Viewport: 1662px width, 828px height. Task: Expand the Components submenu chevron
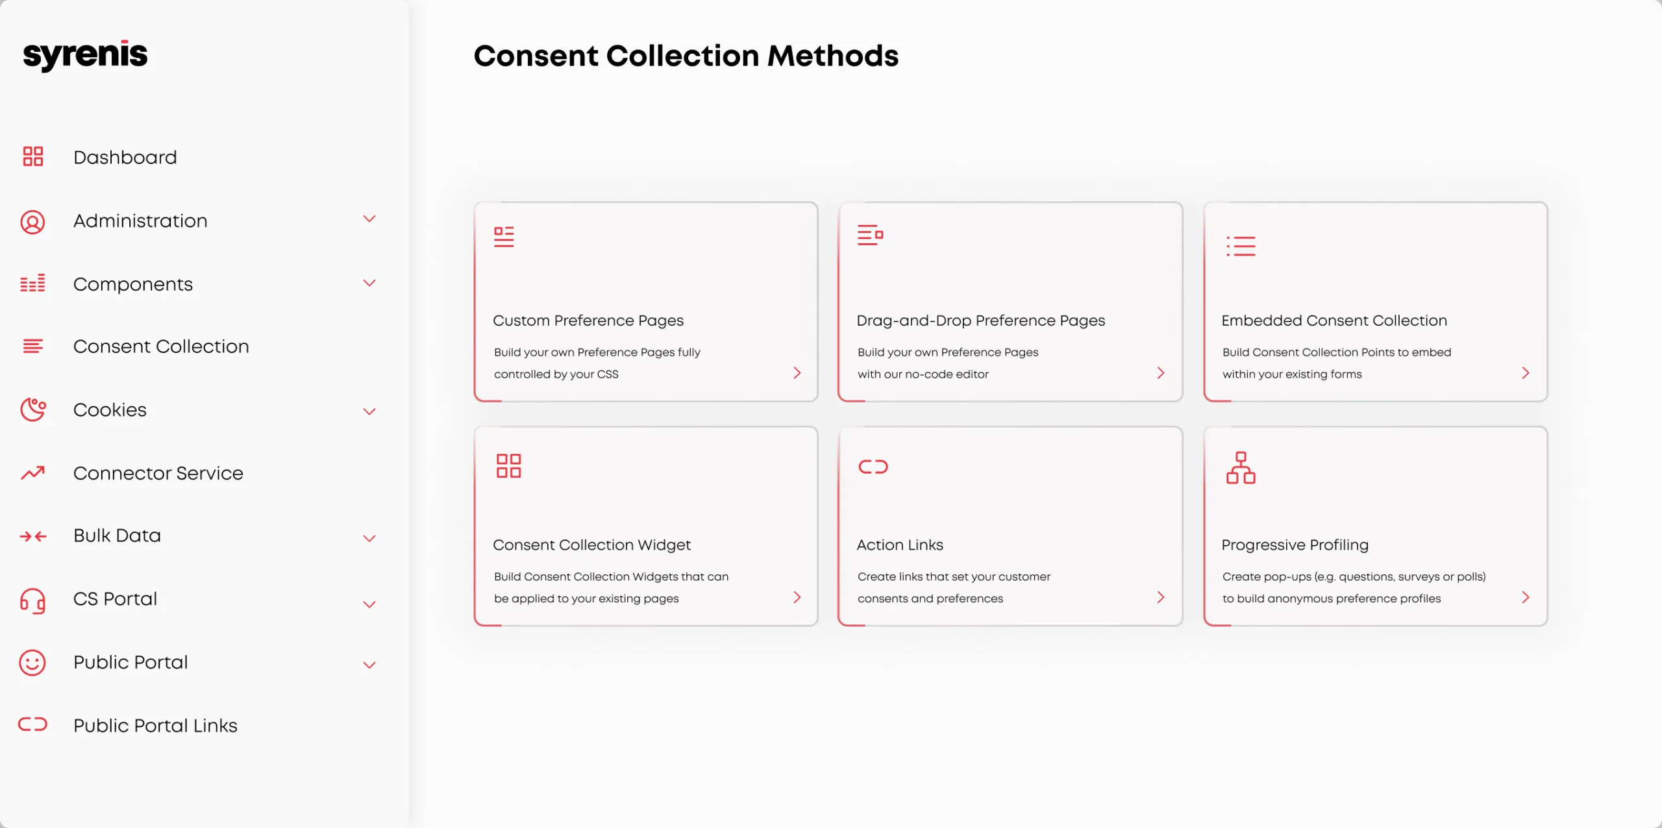pos(369,283)
